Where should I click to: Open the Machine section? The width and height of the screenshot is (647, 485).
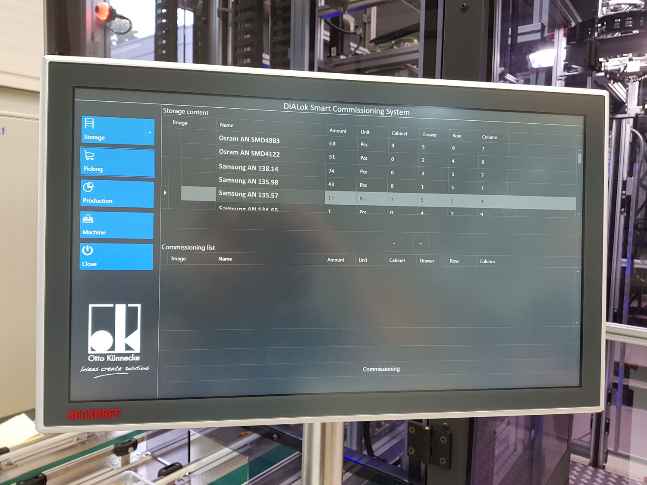(x=116, y=225)
